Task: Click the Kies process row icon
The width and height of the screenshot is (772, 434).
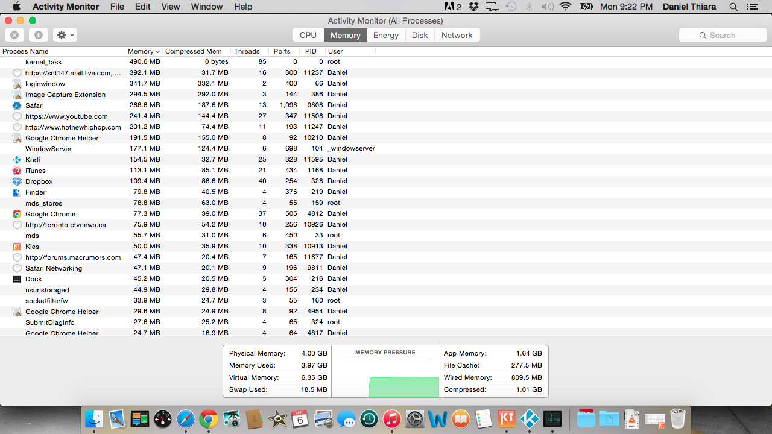Action: click(x=17, y=247)
